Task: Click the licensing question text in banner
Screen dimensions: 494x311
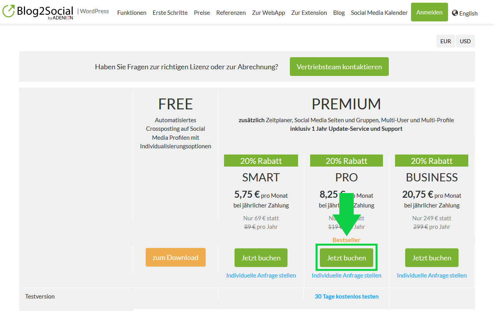Action: pos(187,67)
